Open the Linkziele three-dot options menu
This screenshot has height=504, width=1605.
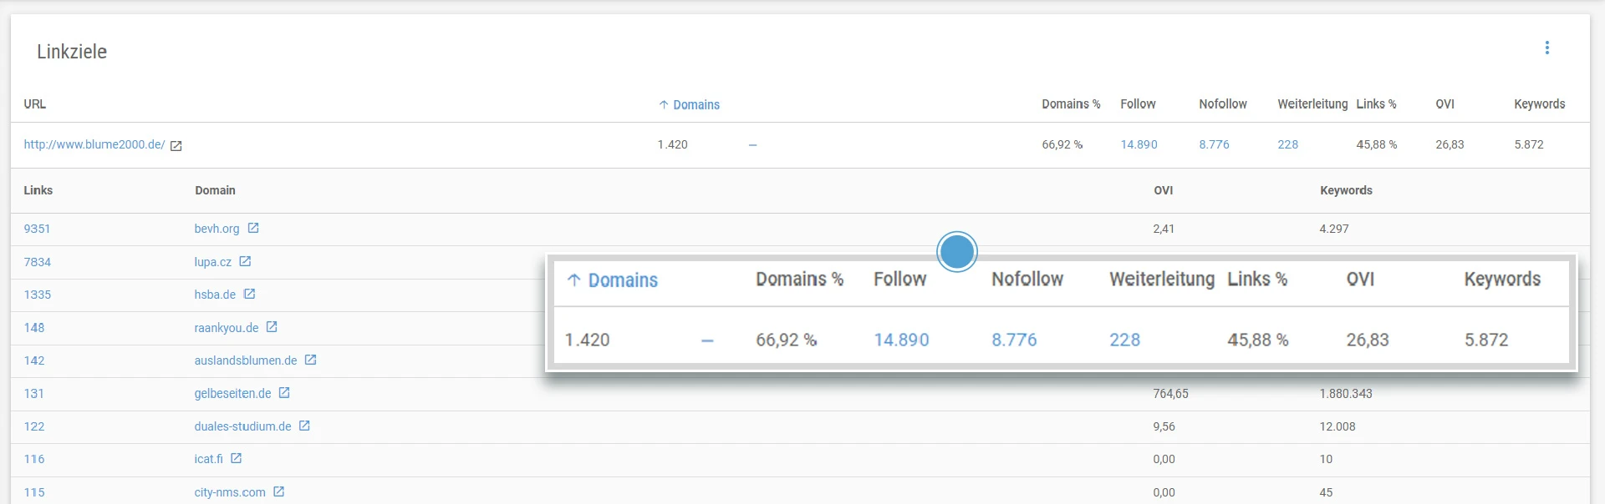tap(1546, 48)
